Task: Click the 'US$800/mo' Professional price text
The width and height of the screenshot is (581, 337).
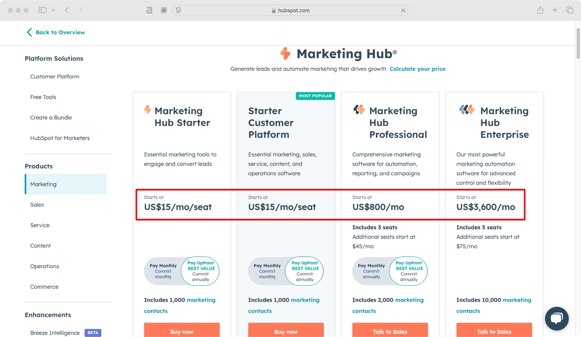Action: tap(378, 207)
